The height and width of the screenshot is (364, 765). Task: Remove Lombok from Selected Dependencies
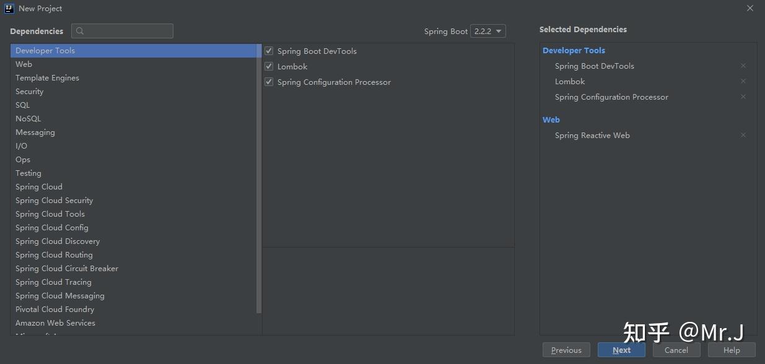(x=743, y=81)
